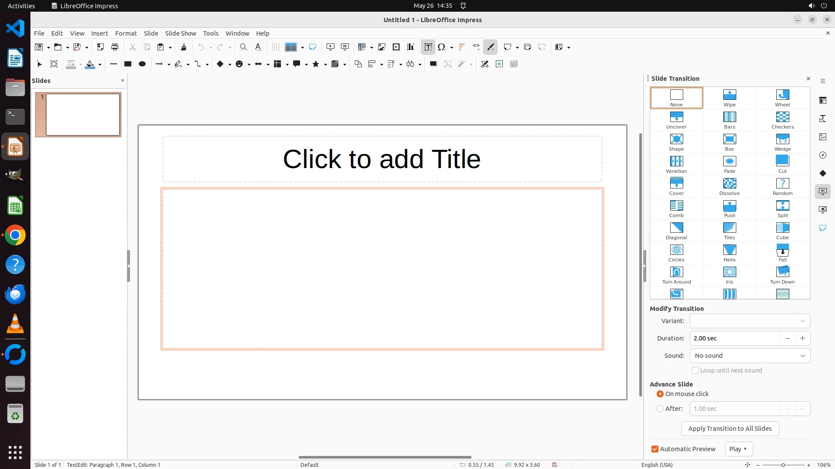Click the Insert Text Box tool
835x469 pixels.
tap(428, 47)
